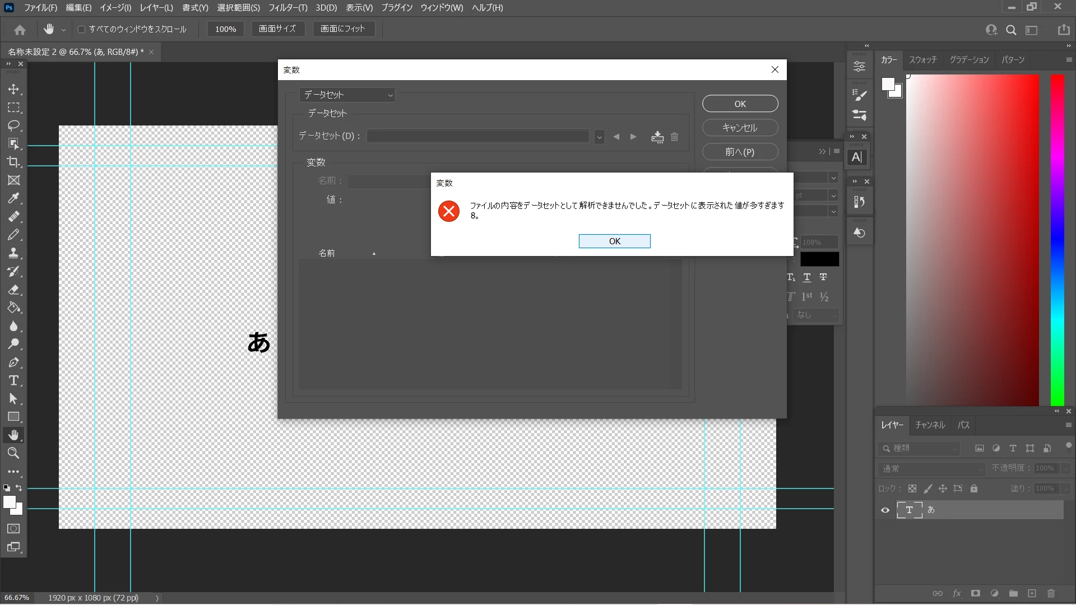The width and height of the screenshot is (1076, 605).
Task: Toggle quick mask mode icon
Action: [13, 529]
